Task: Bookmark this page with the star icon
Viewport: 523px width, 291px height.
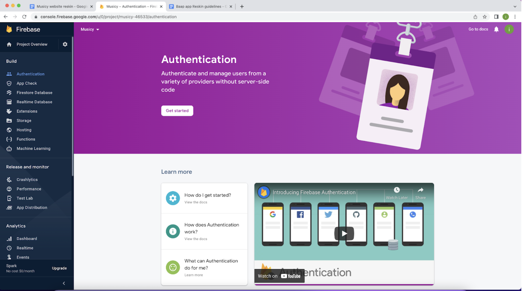Action: (x=485, y=17)
